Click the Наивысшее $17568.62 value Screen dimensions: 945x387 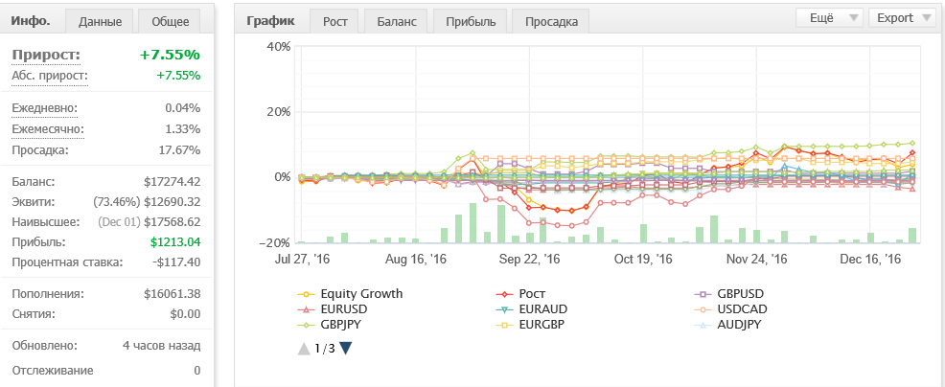click(x=173, y=222)
